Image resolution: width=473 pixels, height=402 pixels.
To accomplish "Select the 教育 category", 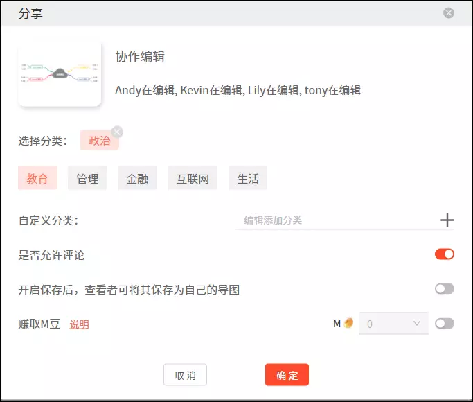I will tap(37, 178).
